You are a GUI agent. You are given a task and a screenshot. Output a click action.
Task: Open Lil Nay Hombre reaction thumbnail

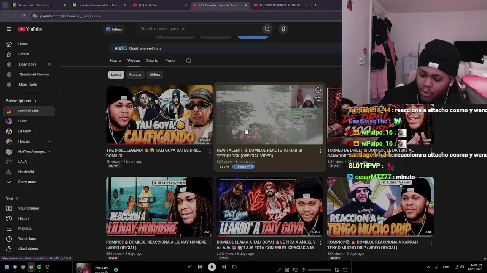click(159, 207)
